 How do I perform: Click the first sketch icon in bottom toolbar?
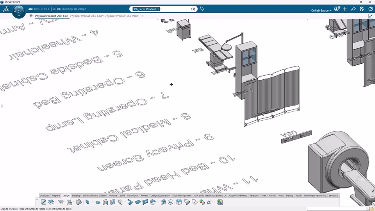[x=43, y=202]
